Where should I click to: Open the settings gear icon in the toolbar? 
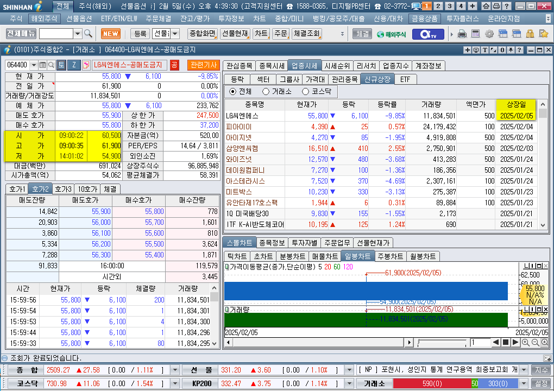489,34
